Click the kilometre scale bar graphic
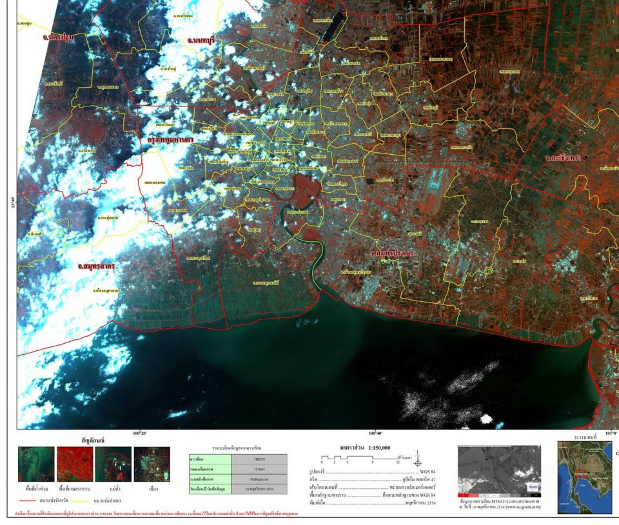The image size is (619, 525). tap(360, 459)
